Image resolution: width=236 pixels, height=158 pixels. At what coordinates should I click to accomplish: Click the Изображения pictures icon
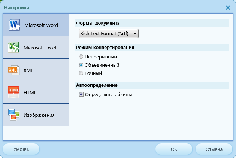[x=13, y=115]
